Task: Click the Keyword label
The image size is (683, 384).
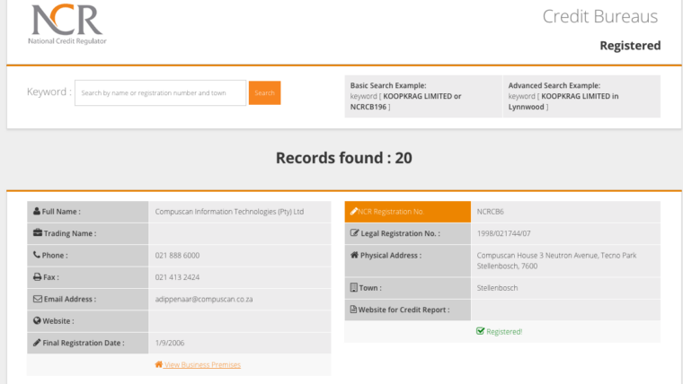Action: pyautogui.click(x=49, y=92)
